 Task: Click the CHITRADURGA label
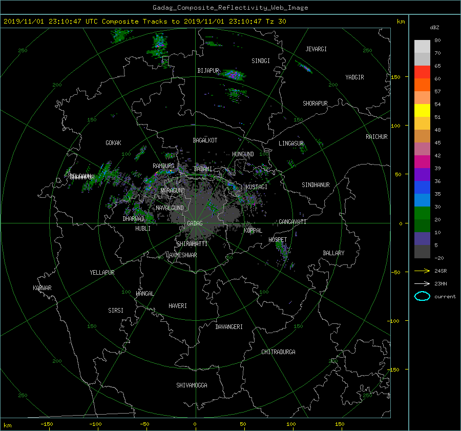pos(279,352)
